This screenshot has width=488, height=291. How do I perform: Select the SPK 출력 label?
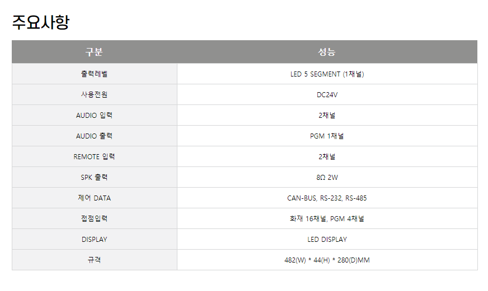[95, 177]
